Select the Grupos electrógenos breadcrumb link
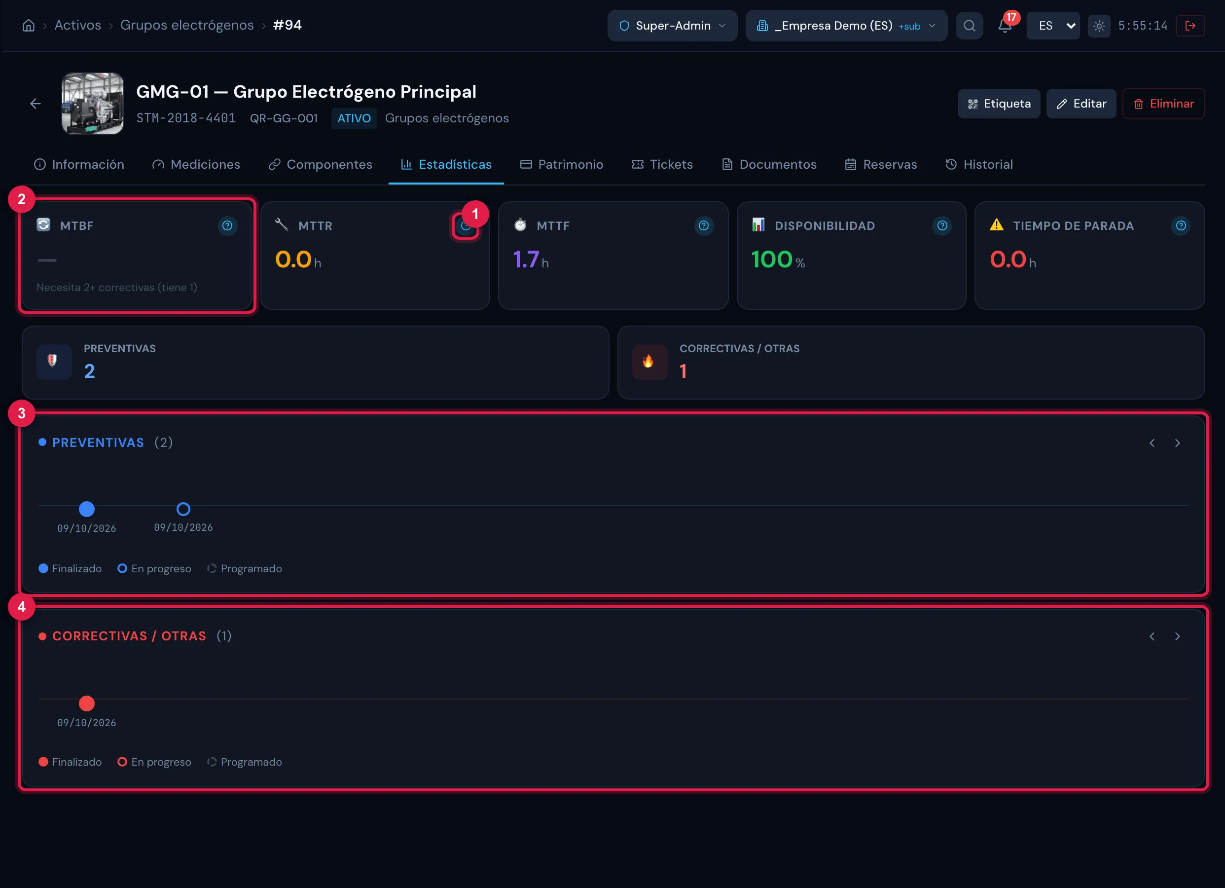1225x888 pixels. pyautogui.click(x=187, y=25)
